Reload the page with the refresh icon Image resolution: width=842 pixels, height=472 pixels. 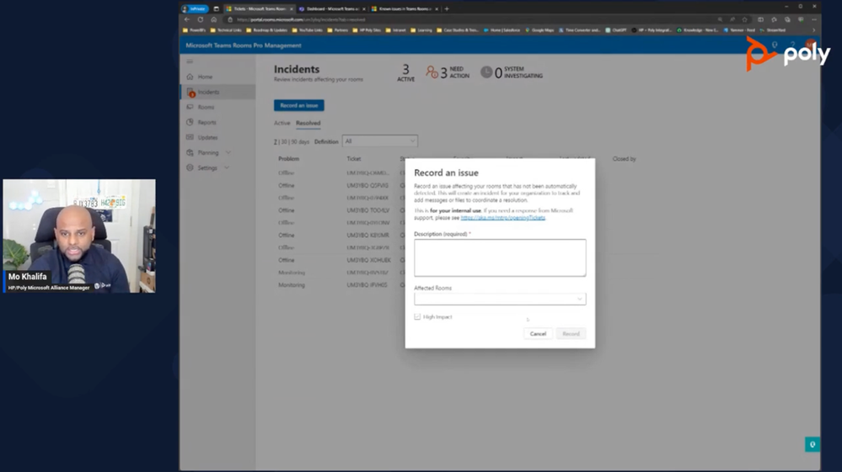201,19
